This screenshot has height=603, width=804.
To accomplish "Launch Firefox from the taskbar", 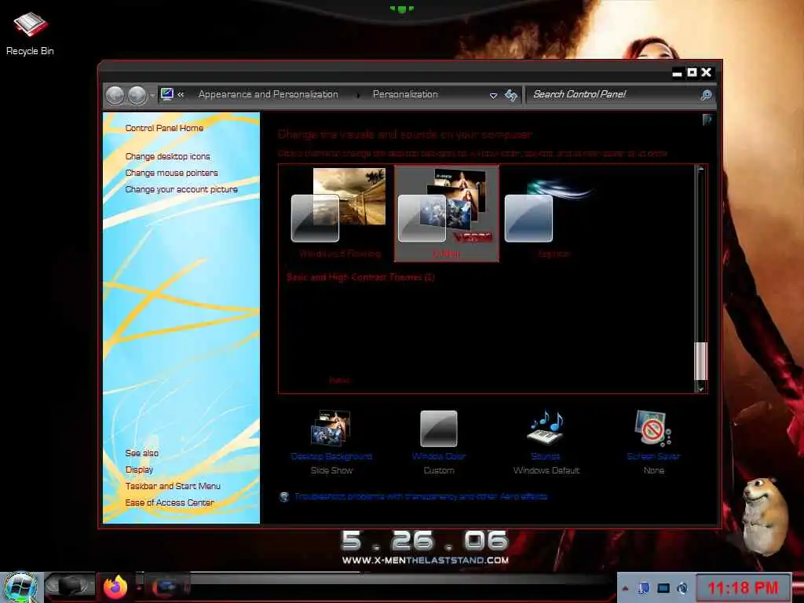I will tap(115, 587).
